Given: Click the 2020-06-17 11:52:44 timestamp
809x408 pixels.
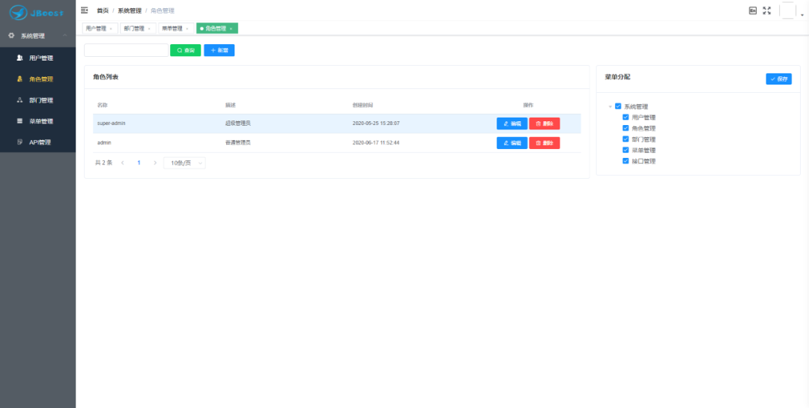Looking at the screenshot, I should coord(375,142).
